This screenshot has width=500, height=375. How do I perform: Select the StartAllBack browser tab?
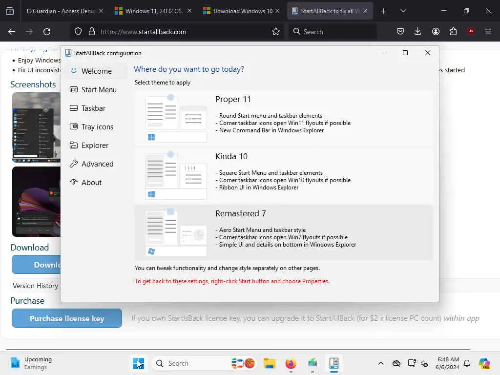(x=330, y=11)
